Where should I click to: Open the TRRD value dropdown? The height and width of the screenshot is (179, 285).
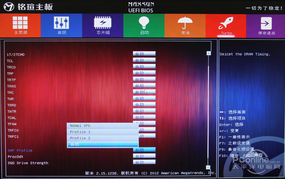coord(144,104)
